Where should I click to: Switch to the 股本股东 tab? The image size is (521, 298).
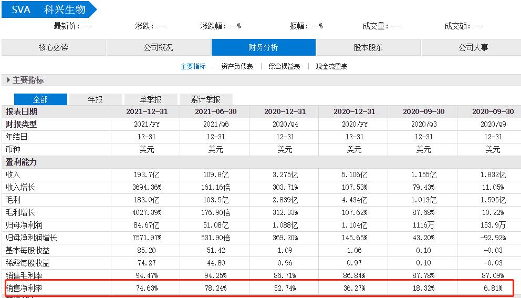pos(369,47)
